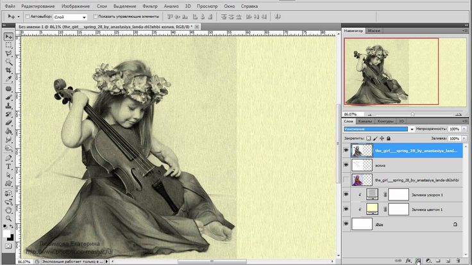
Task: Select the History Brush tool
Action: coord(8,114)
